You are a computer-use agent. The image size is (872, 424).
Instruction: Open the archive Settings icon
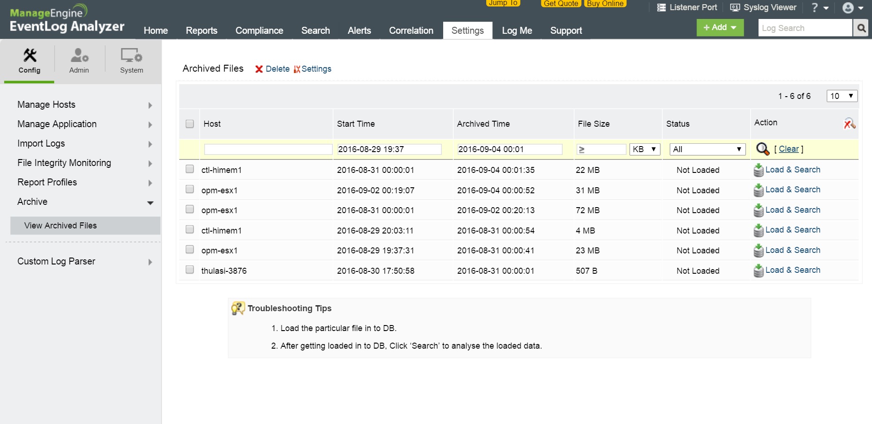298,68
